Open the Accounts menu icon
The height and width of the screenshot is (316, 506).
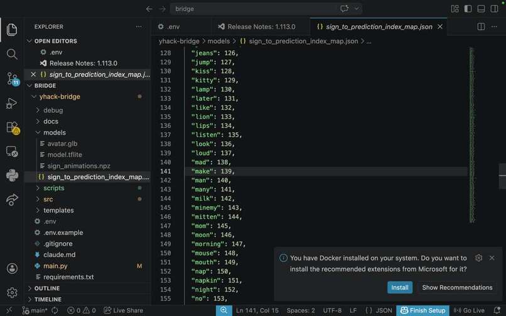12,268
